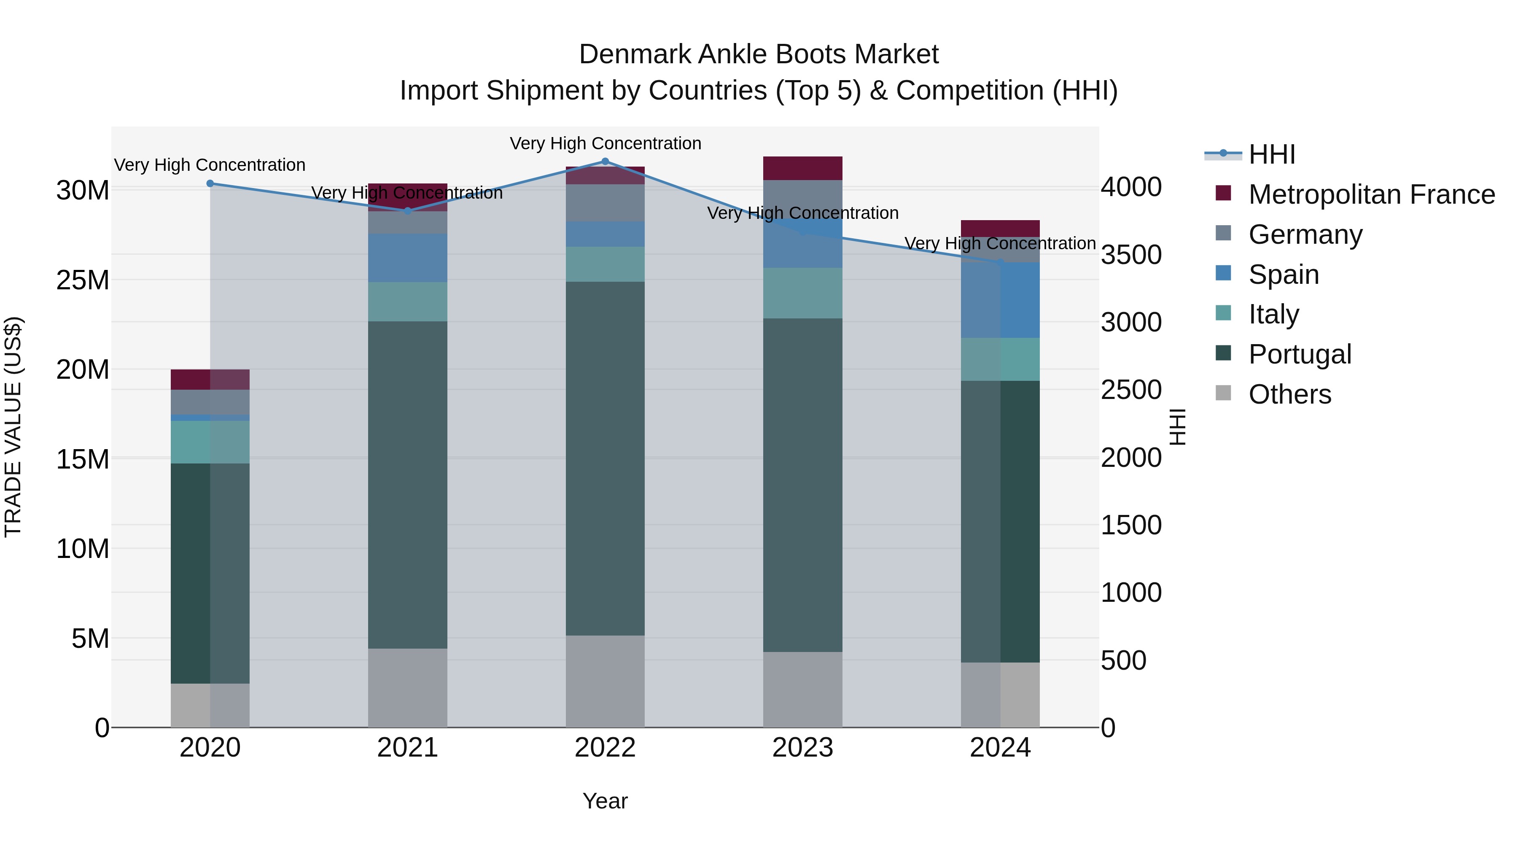Click the 2020 Metropolitan France bar segment
The image size is (1518, 854).
pos(210,380)
